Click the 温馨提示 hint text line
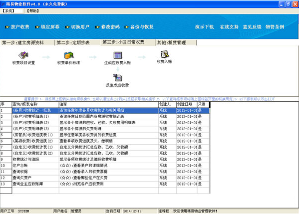Image resolution: width=300 pixels, height=214 pixels. [149, 99]
